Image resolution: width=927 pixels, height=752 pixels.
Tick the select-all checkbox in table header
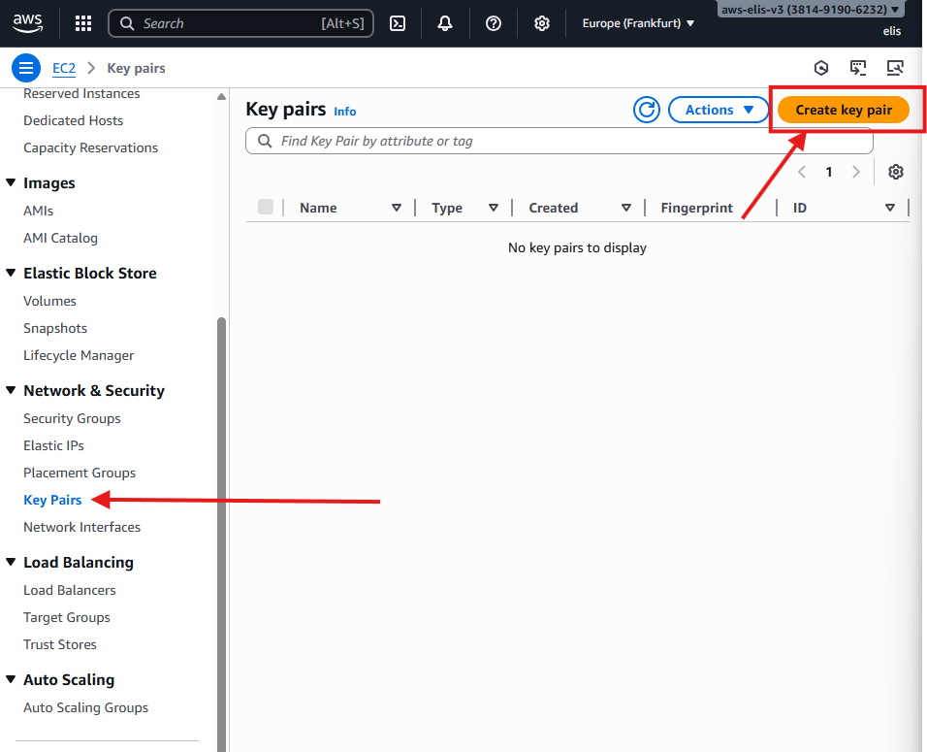pos(266,207)
